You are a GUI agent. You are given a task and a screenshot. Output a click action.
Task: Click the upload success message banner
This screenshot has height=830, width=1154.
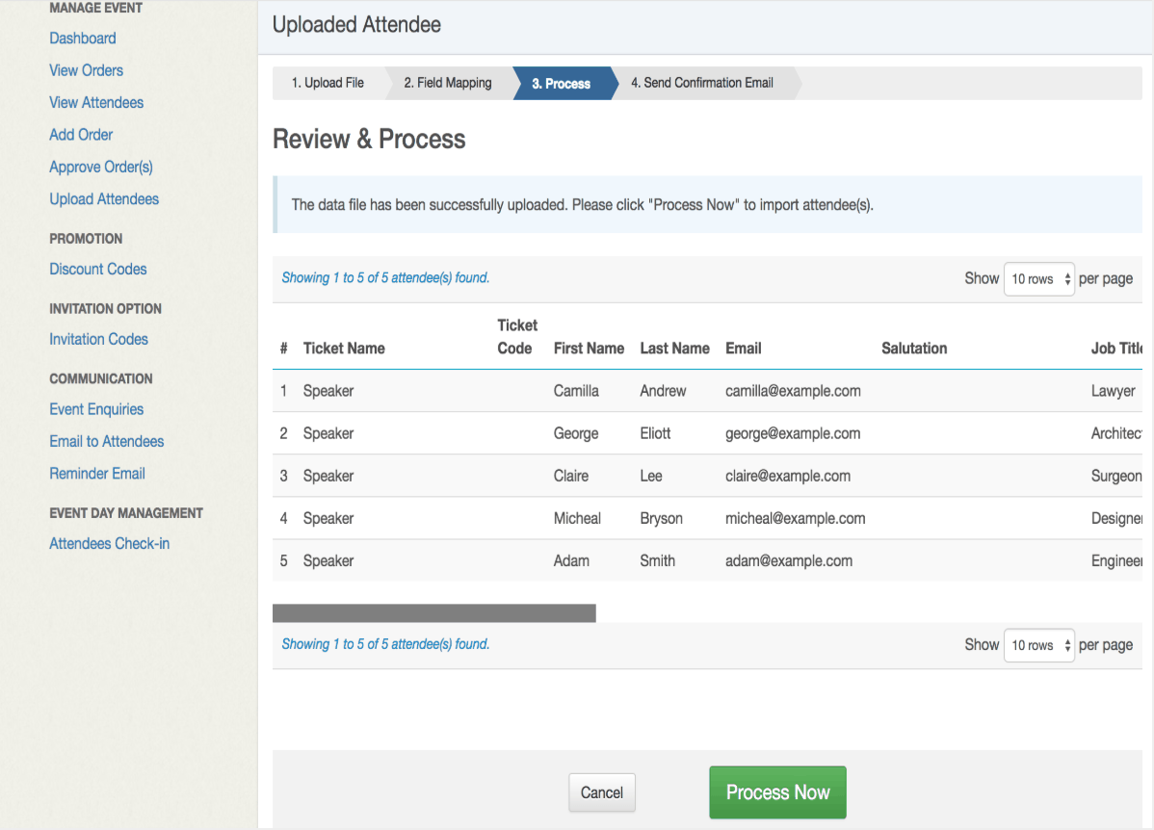707,204
